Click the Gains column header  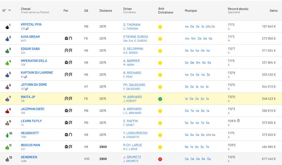[273, 11]
